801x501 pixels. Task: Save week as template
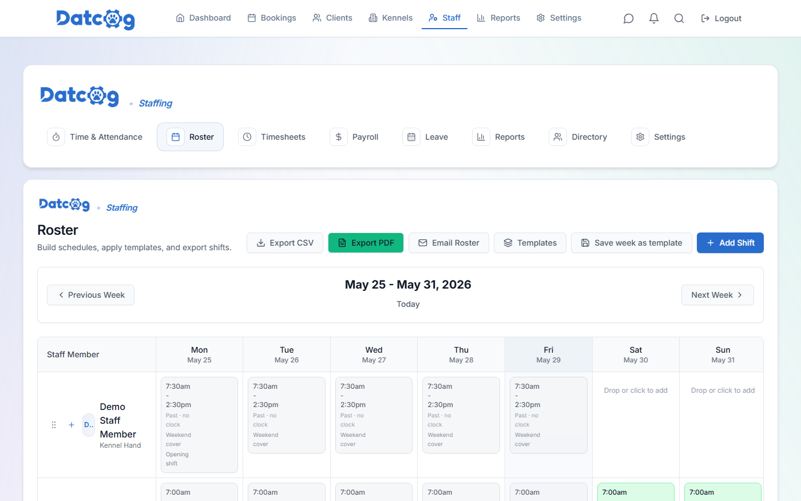point(632,243)
